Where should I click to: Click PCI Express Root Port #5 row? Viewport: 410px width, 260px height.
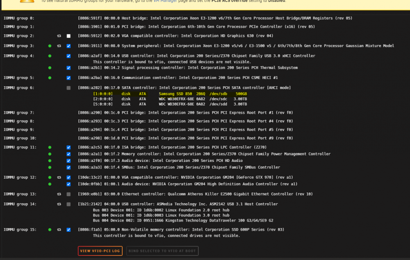tap(185, 130)
